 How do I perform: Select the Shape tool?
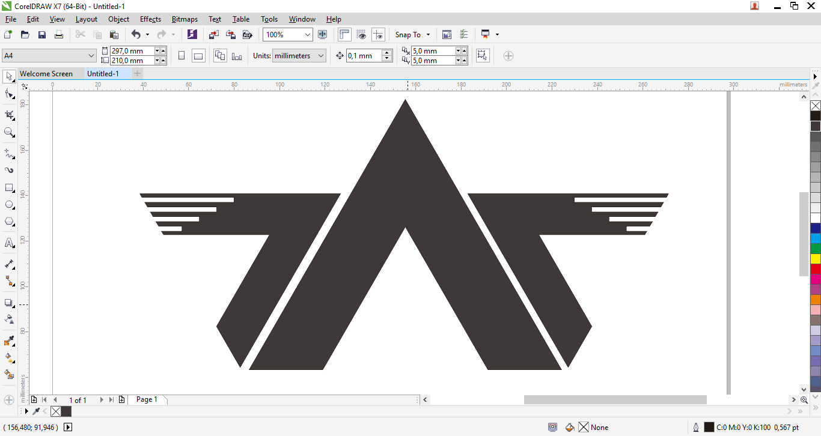8,94
